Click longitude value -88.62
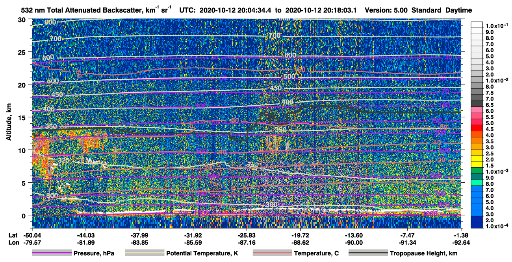The height and width of the screenshot is (262, 512). tap(300, 242)
